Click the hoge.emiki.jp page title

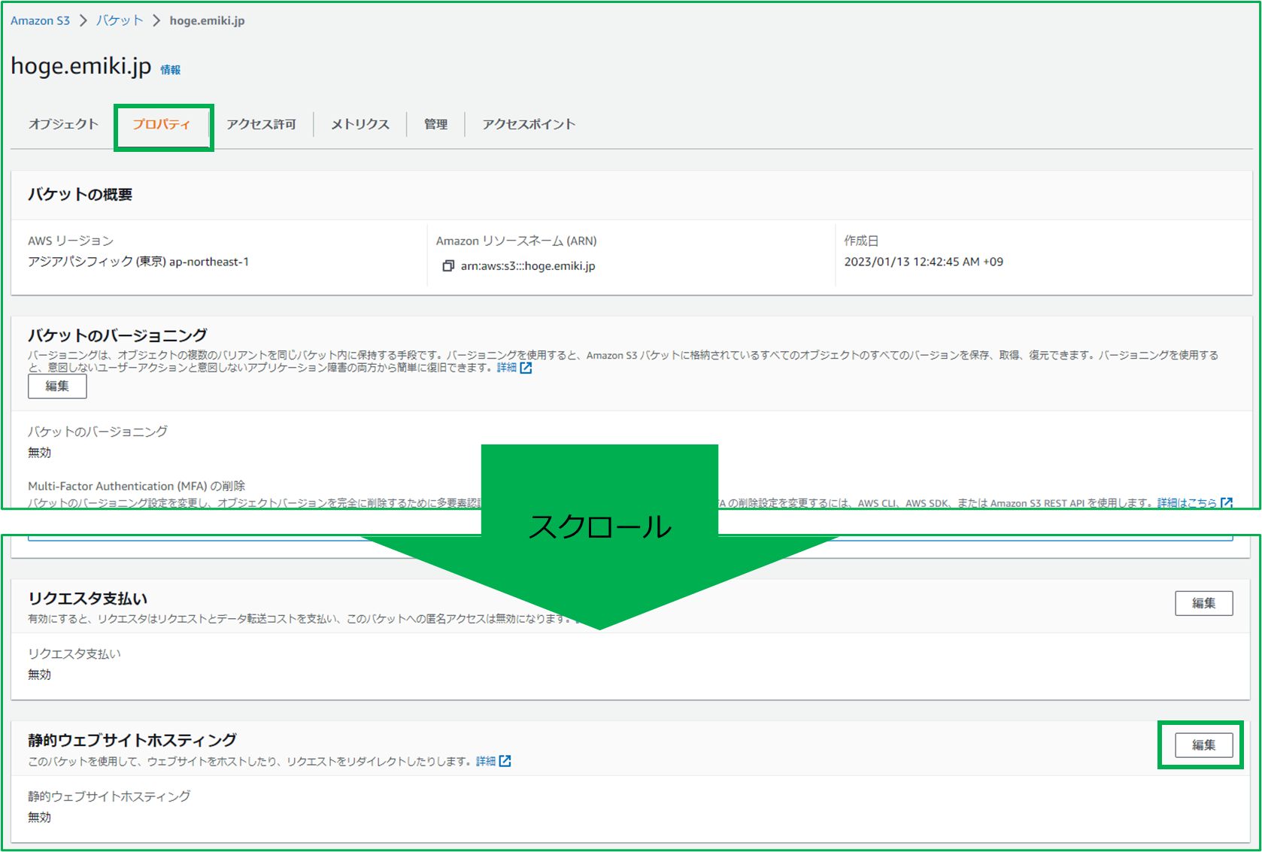point(81,66)
